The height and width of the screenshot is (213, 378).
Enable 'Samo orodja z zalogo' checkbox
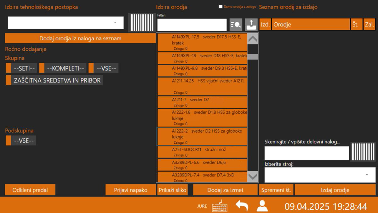pyautogui.click(x=220, y=7)
